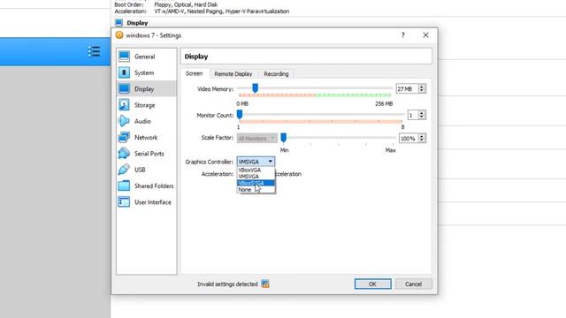Open the Serial Ports settings category
Viewport: 566px width, 318px height.
(146, 154)
